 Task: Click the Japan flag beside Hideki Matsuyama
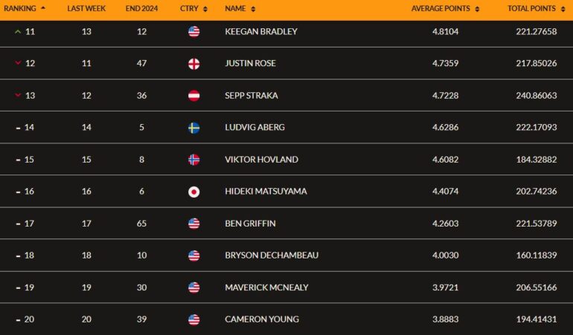click(x=194, y=192)
